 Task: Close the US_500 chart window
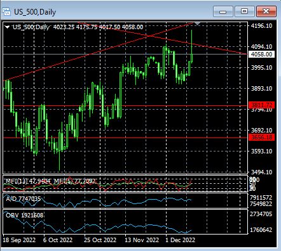tap(266, 11)
